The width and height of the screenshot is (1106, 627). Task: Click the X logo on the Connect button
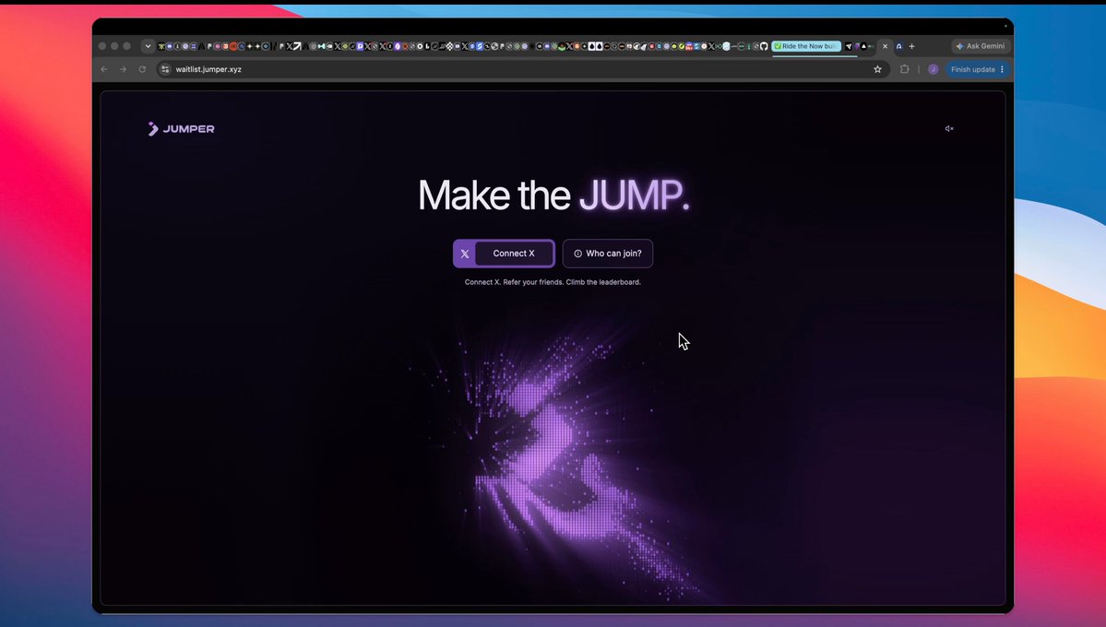[464, 254]
